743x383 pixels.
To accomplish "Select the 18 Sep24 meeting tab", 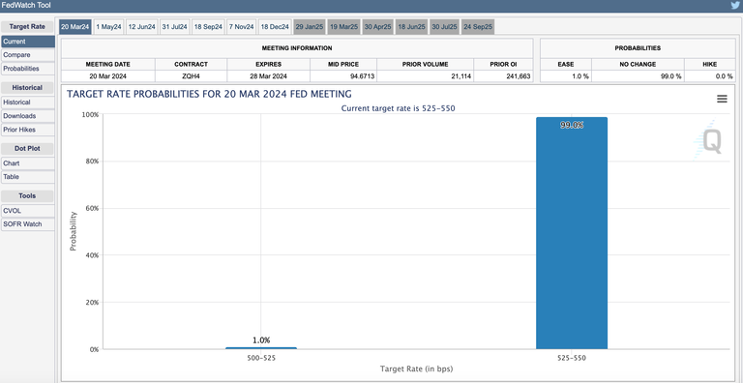I will tap(208, 27).
